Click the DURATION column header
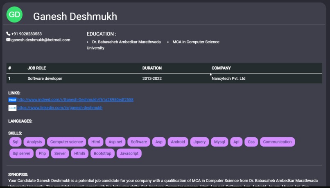Viewport: 330px width, 188px height. point(152,68)
